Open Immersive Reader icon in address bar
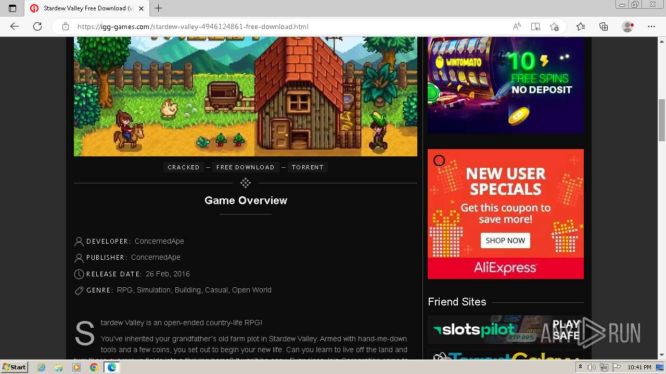 pyautogui.click(x=535, y=26)
